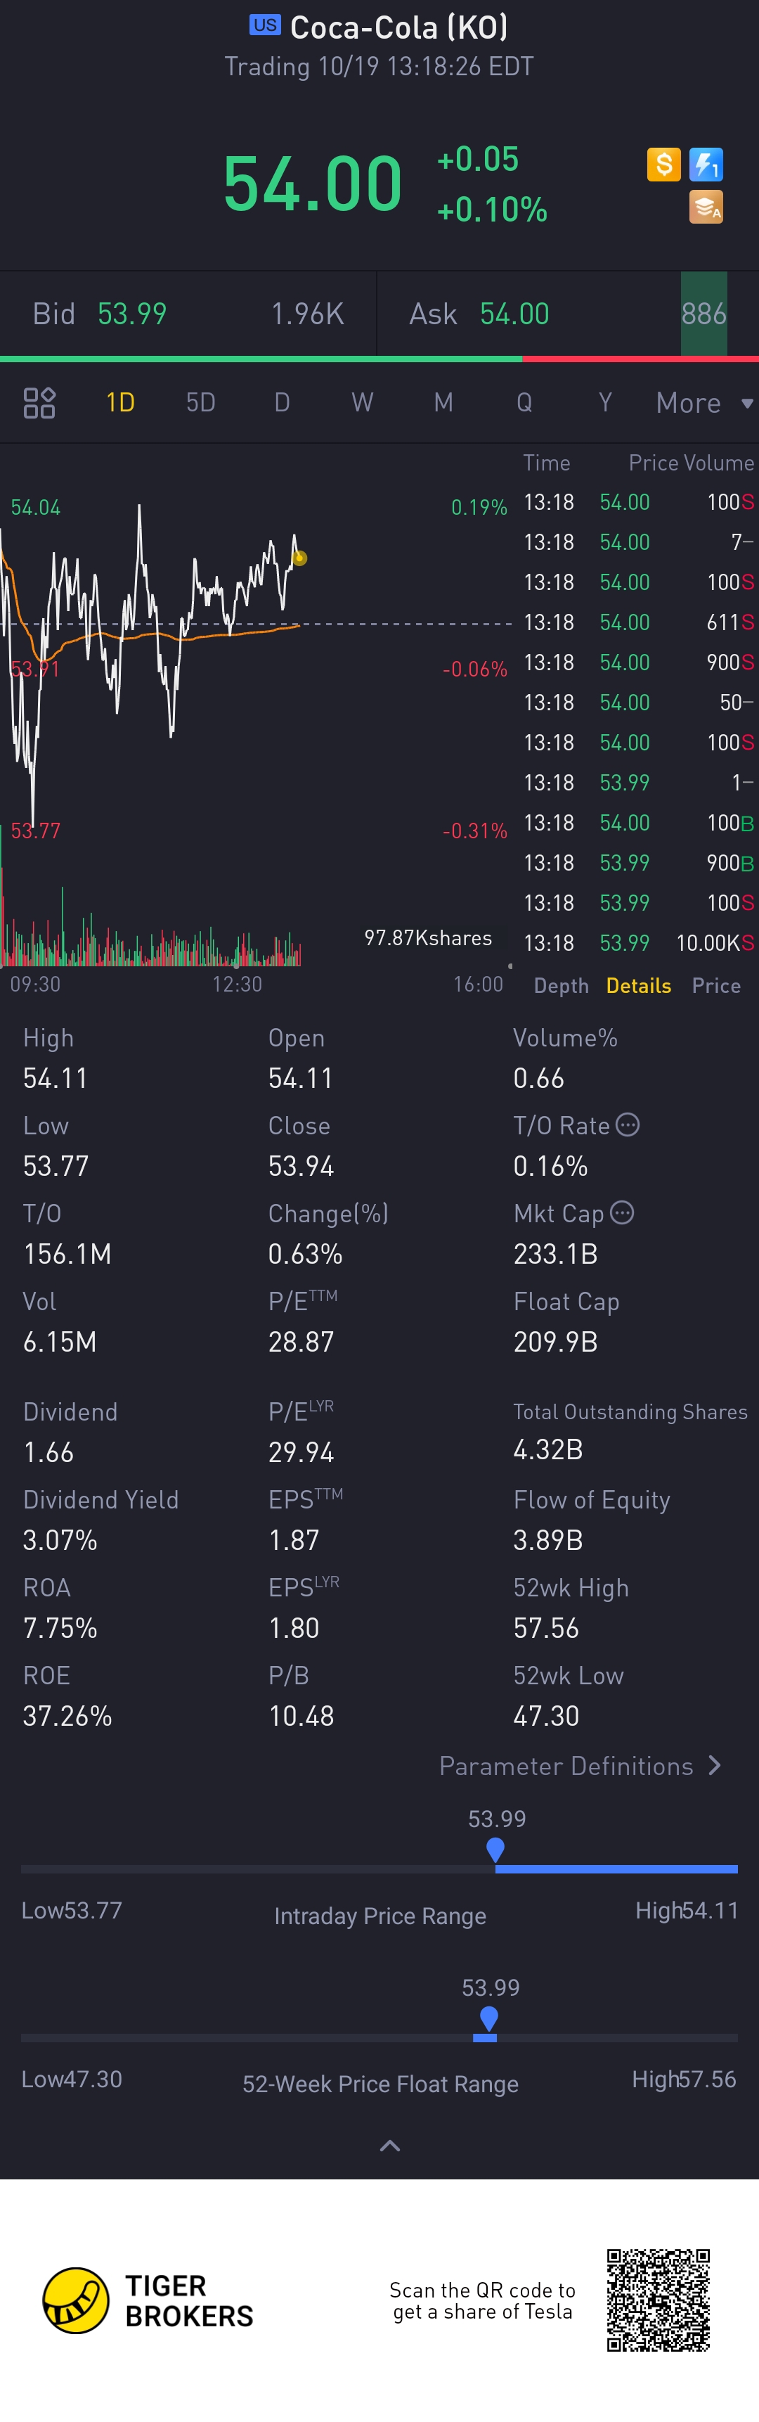Tap the trade row with volume 900B
Viewport: 759px width, 2422px height.
pos(639,863)
